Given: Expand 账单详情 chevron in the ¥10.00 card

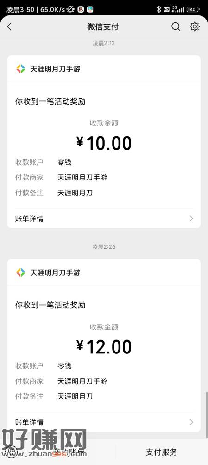Looking at the screenshot, I should 191,219.
